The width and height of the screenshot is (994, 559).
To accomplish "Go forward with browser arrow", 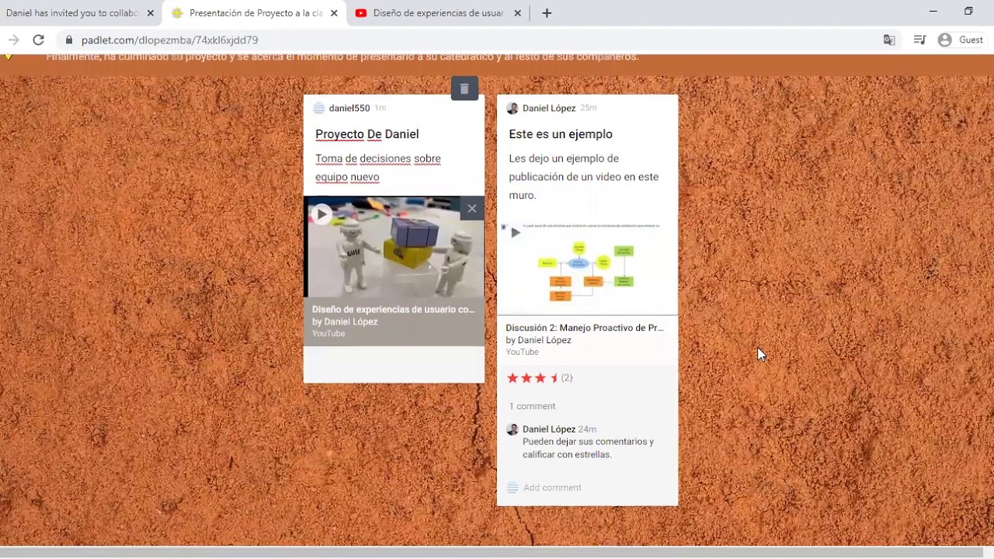I will point(13,40).
